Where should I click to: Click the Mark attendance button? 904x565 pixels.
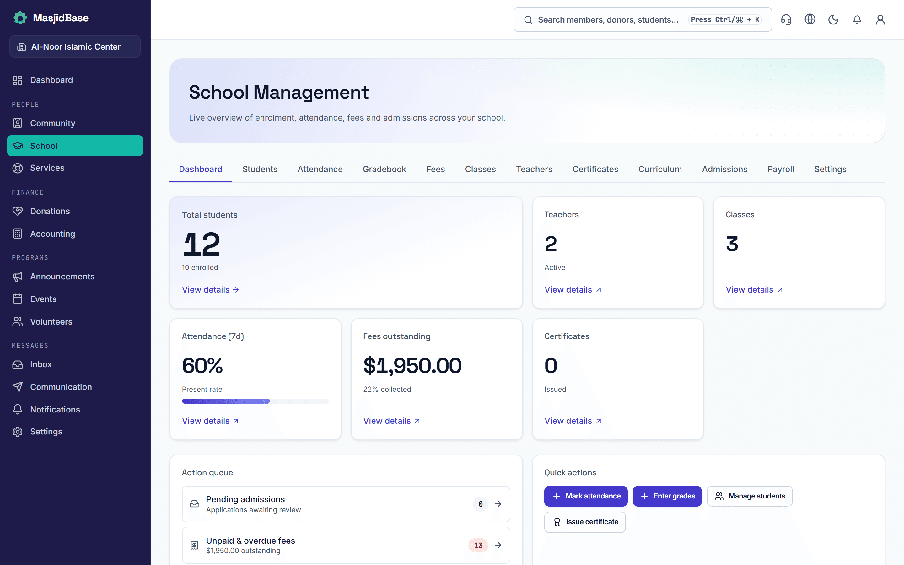pyautogui.click(x=586, y=496)
